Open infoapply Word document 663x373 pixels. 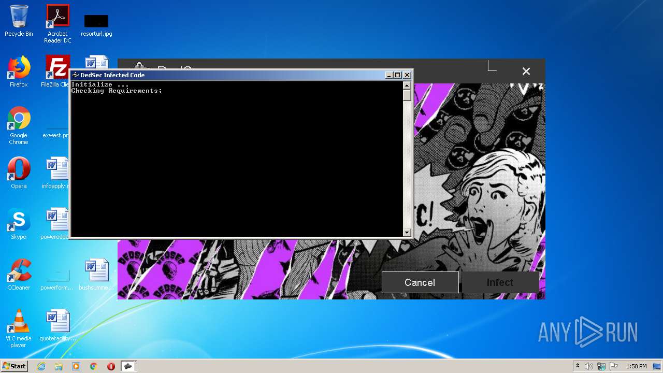point(56,173)
